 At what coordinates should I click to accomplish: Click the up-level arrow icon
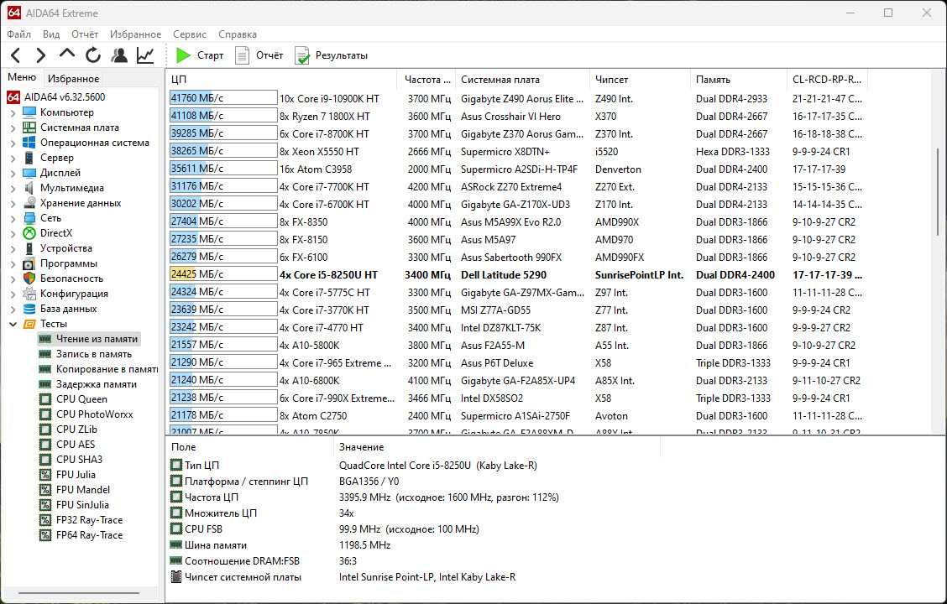coord(67,55)
